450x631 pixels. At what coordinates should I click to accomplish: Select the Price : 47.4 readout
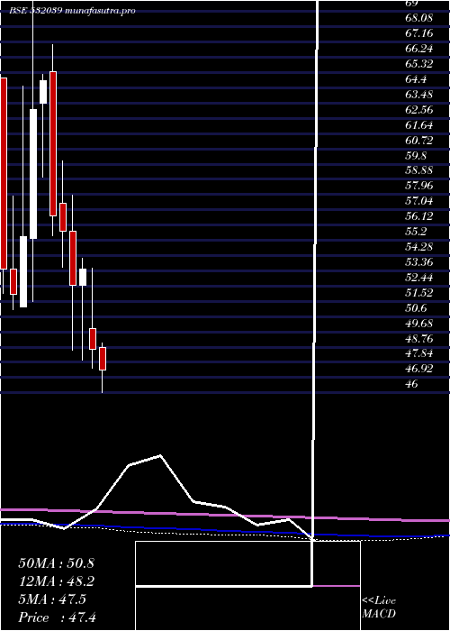(x=58, y=617)
